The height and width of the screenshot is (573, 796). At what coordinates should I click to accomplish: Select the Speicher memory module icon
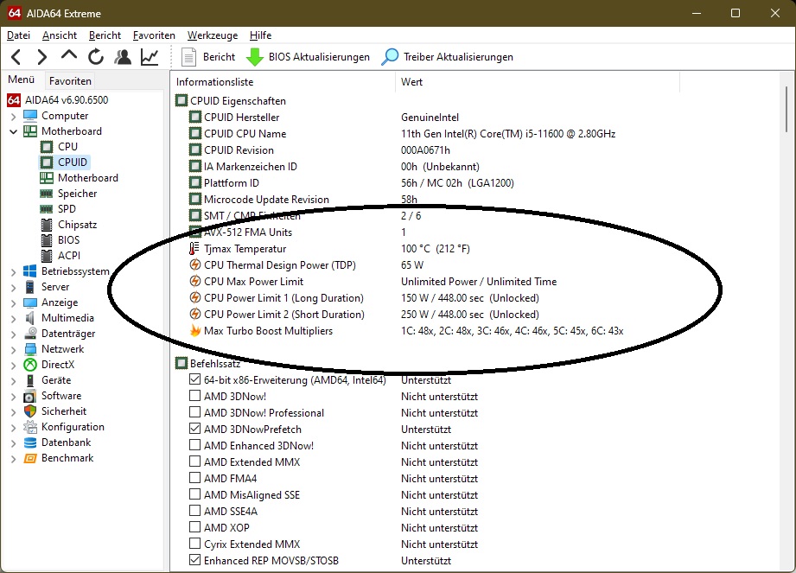(x=47, y=194)
